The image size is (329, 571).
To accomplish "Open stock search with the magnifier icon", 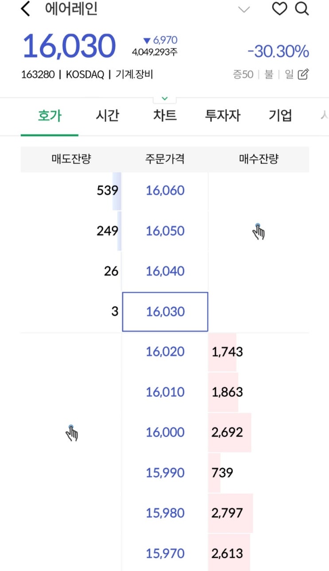I will (x=302, y=9).
